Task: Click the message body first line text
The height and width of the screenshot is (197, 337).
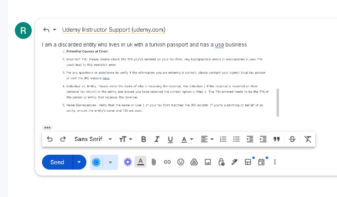Action: [x=144, y=45]
